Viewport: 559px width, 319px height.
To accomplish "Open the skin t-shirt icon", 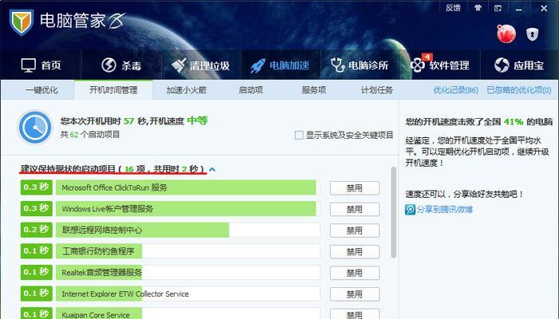I will 478,8.
